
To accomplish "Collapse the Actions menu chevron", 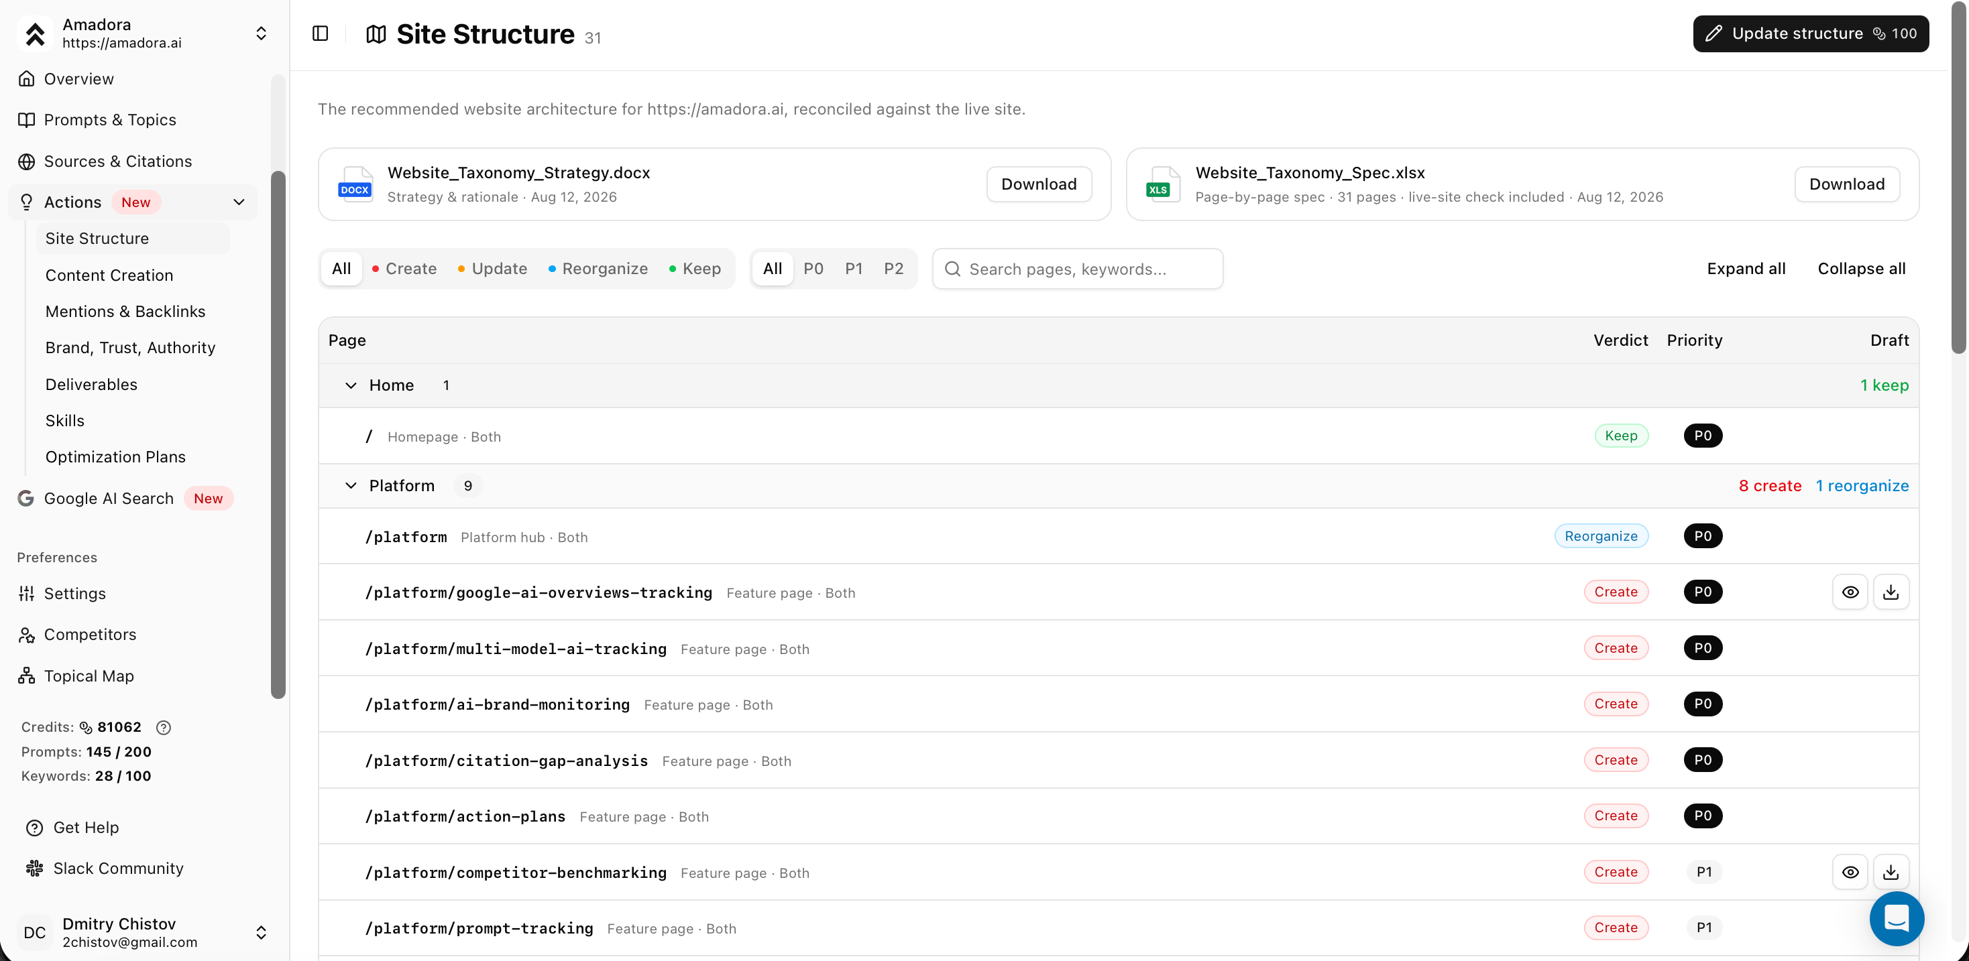I will [x=239, y=202].
